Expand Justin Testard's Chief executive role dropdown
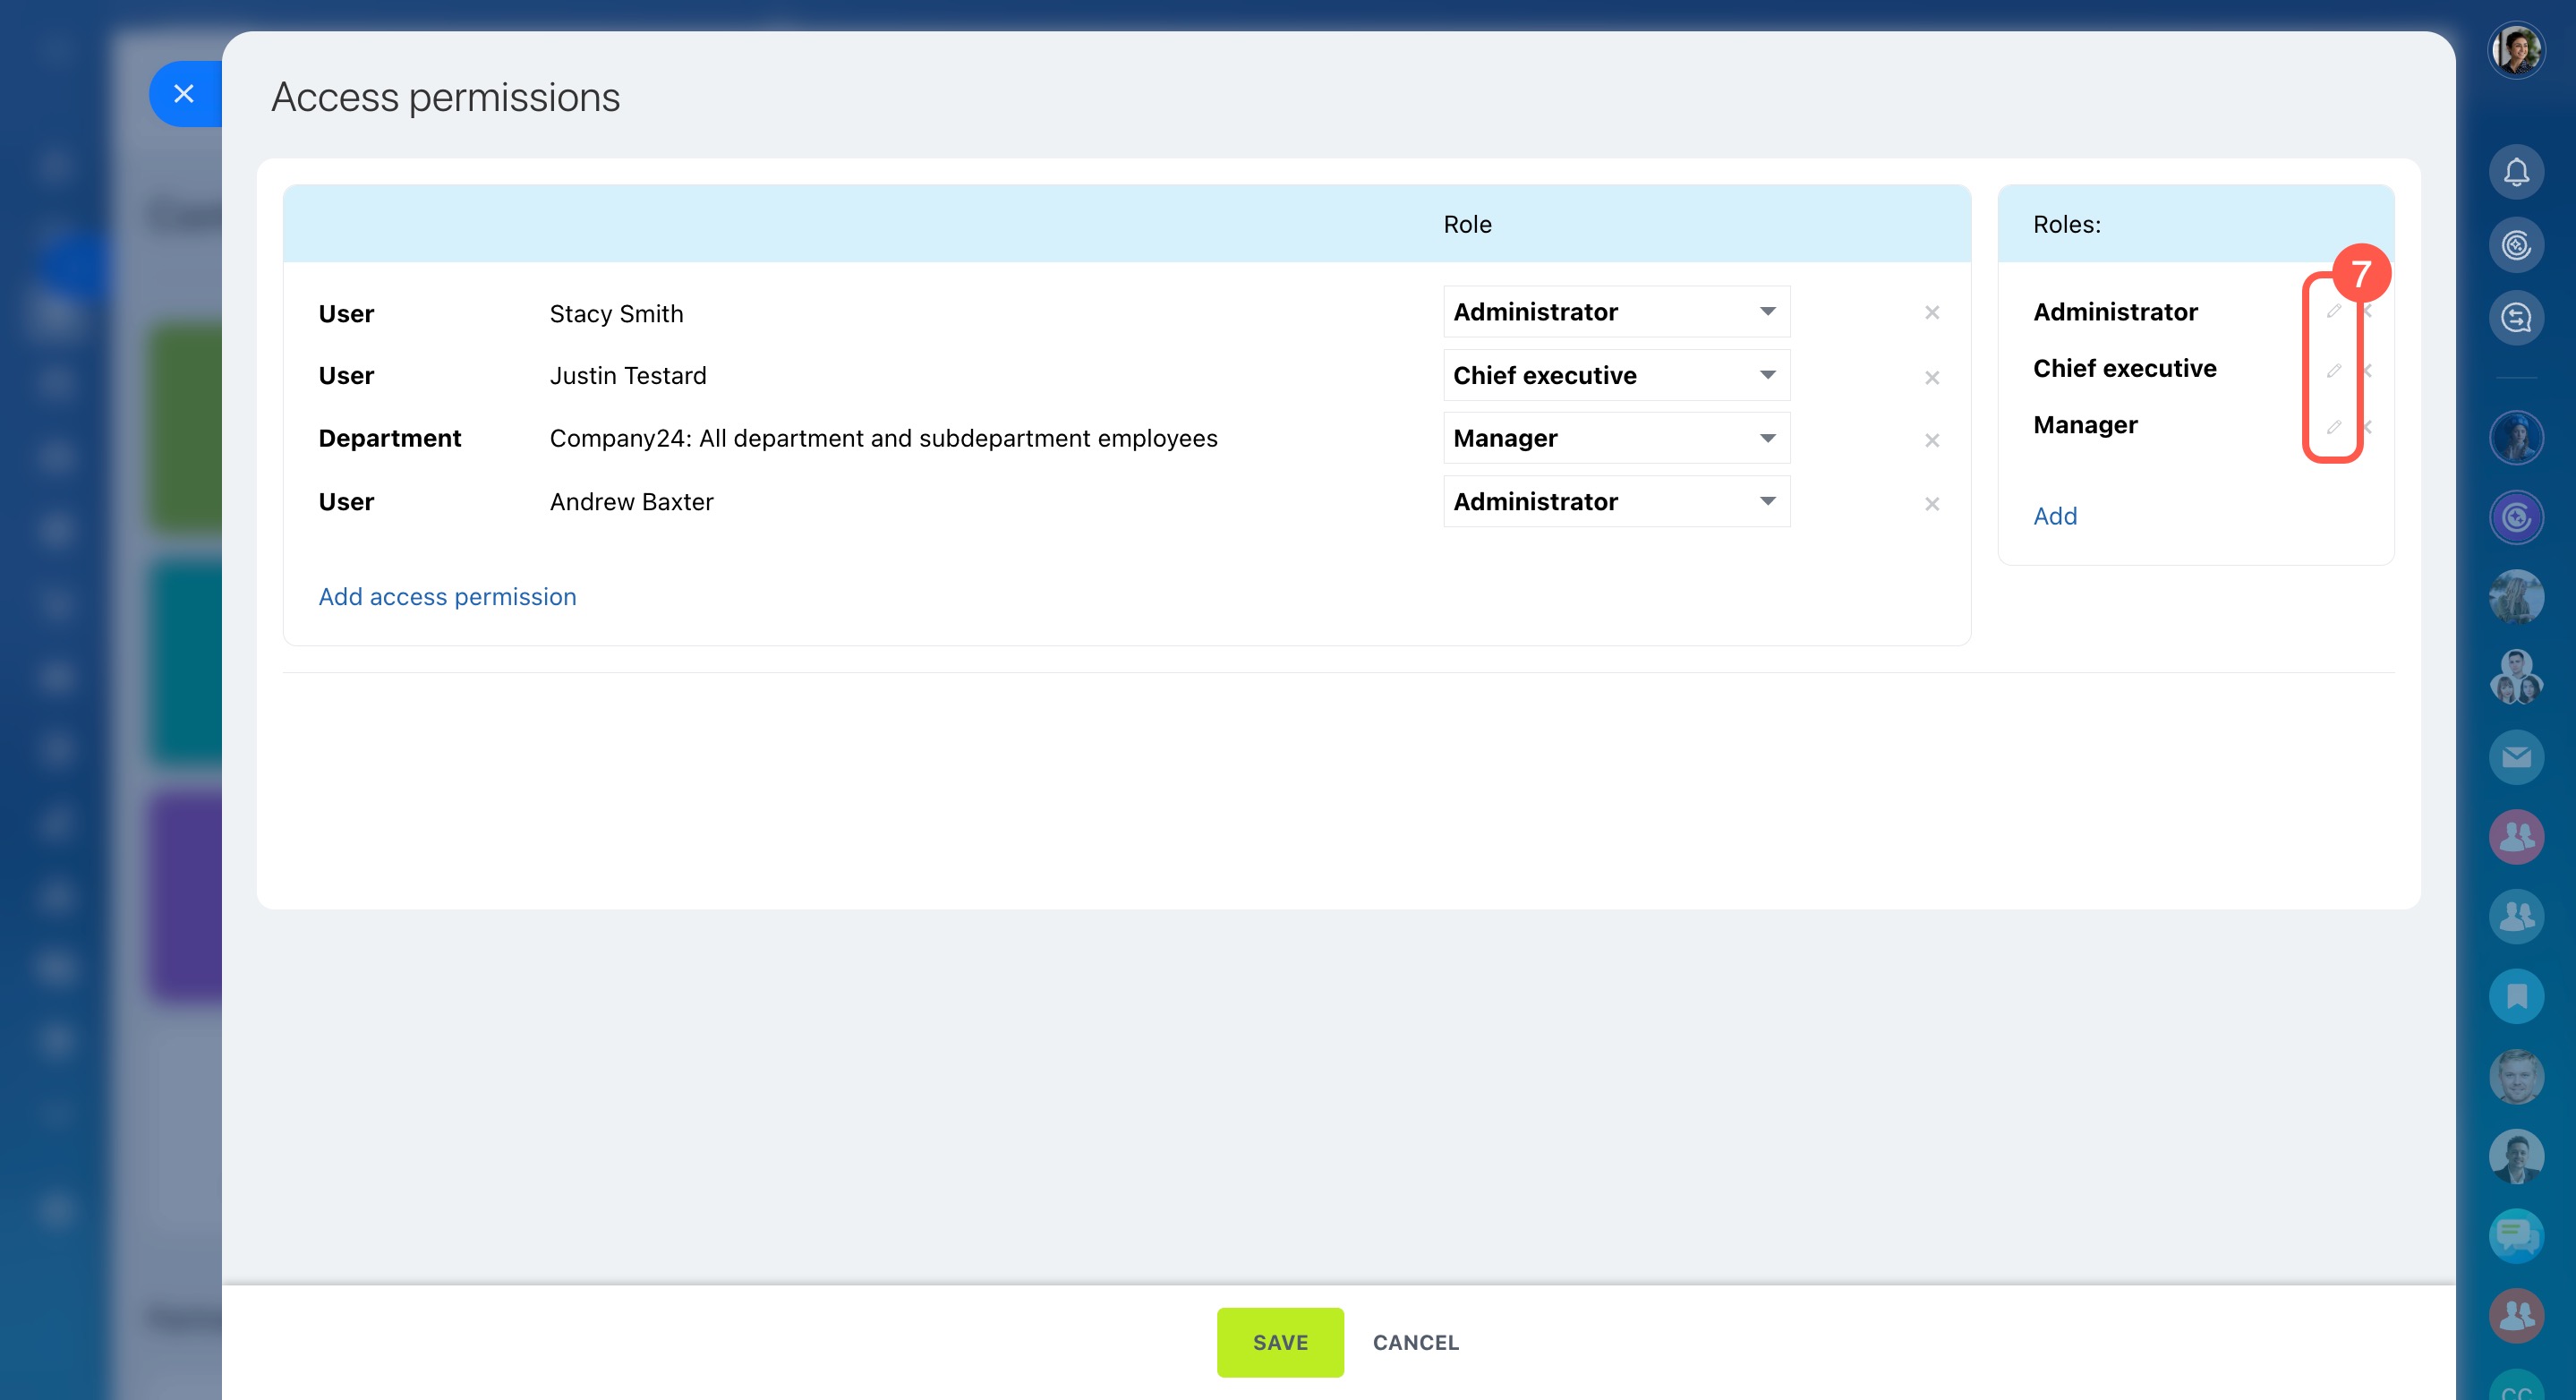 [x=1615, y=375]
